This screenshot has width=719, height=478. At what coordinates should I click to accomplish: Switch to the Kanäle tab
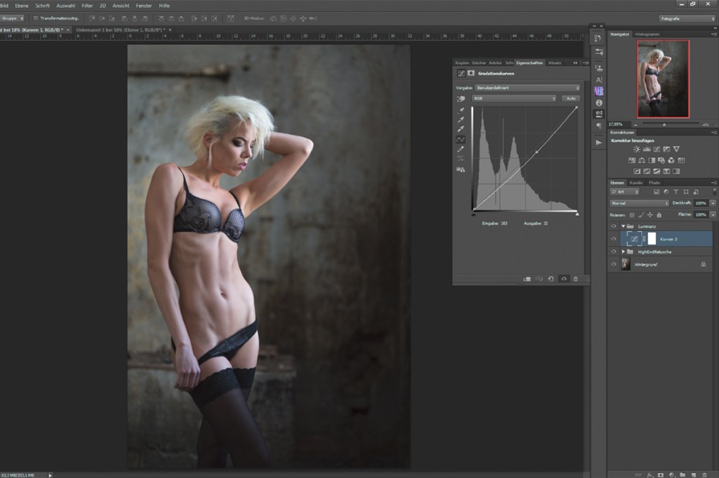tap(636, 183)
